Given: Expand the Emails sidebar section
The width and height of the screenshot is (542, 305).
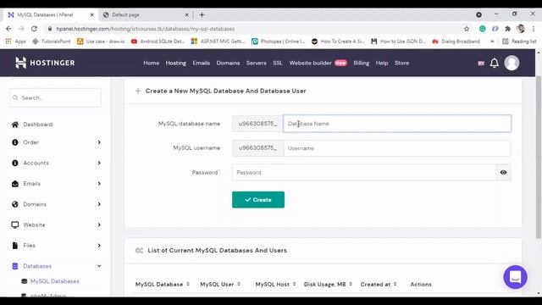Looking at the screenshot, I should [99, 184].
